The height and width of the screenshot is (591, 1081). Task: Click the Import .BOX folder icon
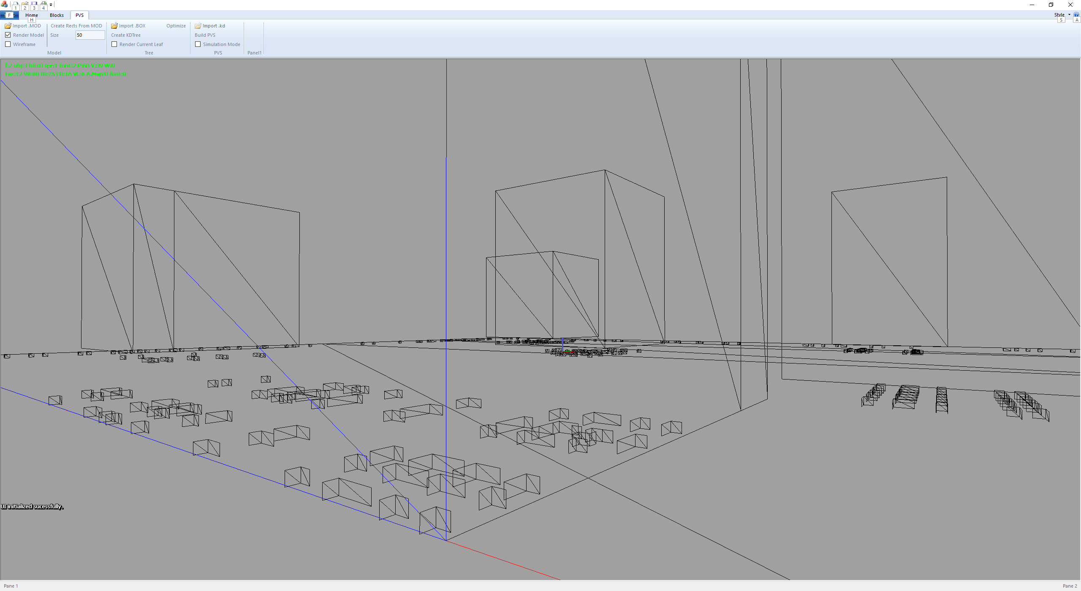pyautogui.click(x=114, y=26)
